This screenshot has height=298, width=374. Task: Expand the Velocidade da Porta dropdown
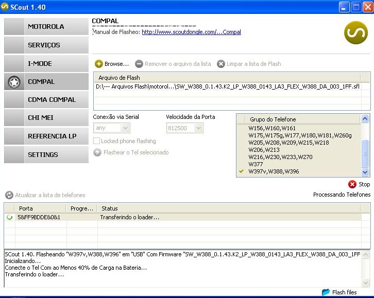(x=199, y=128)
